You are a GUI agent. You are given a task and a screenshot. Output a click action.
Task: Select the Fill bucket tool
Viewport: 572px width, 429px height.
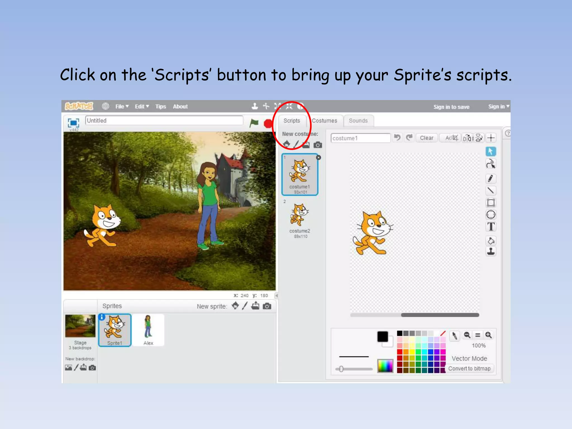click(491, 241)
